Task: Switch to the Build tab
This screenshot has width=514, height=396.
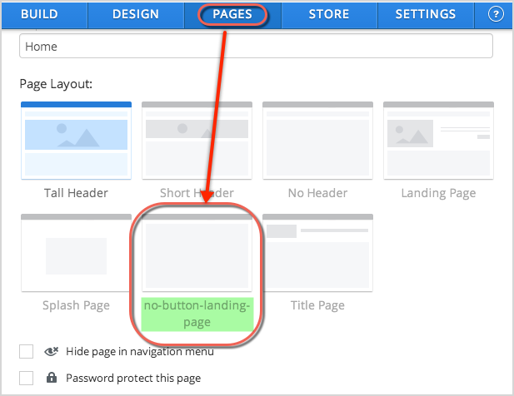Action: click(44, 14)
